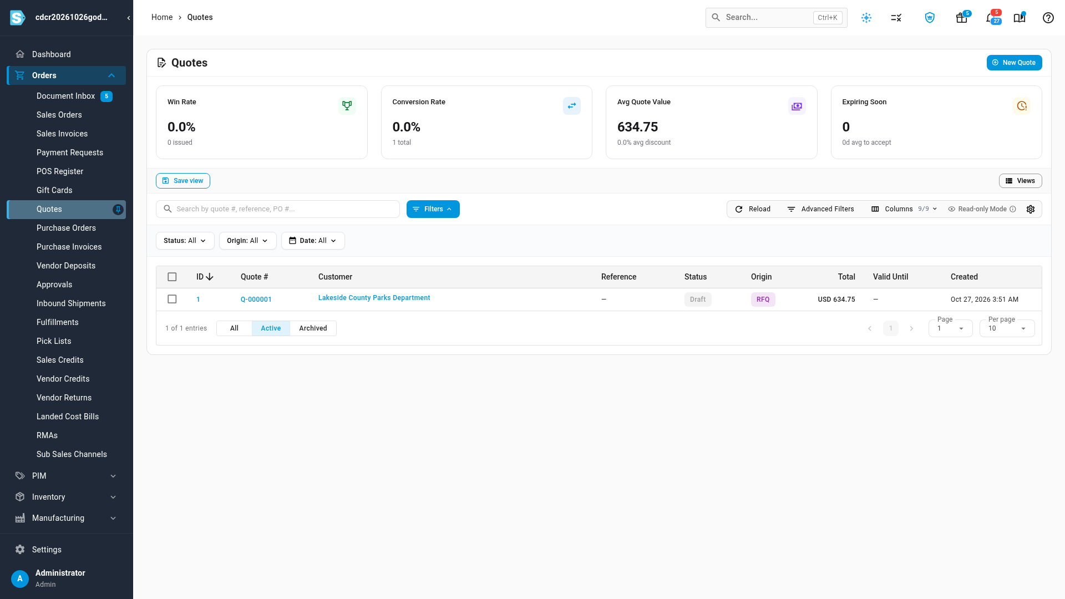Toggle the Filters panel

click(433, 209)
